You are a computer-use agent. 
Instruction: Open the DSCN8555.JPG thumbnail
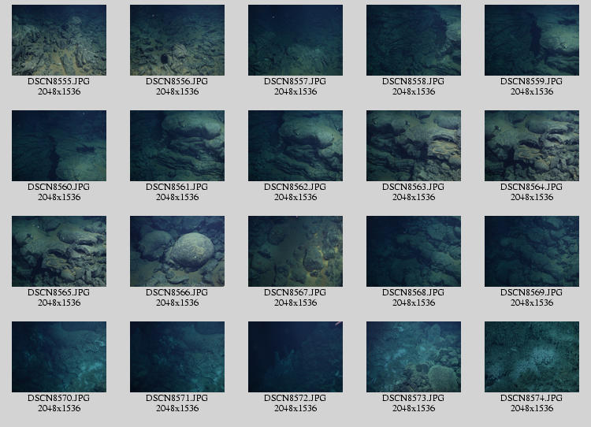pos(59,40)
